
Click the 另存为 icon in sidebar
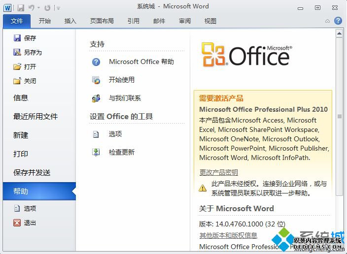17,52
